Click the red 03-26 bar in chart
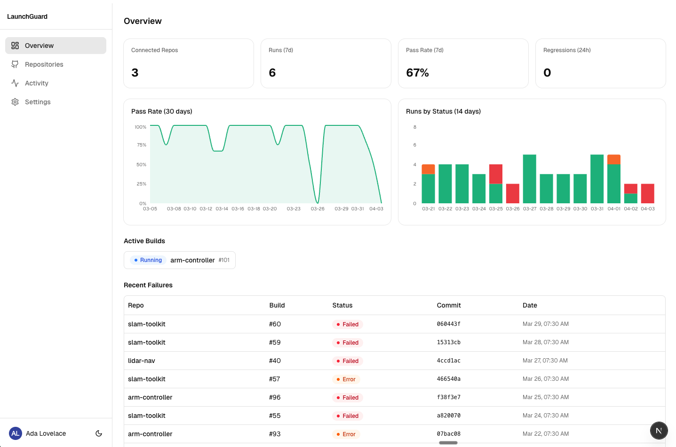 click(x=513, y=193)
